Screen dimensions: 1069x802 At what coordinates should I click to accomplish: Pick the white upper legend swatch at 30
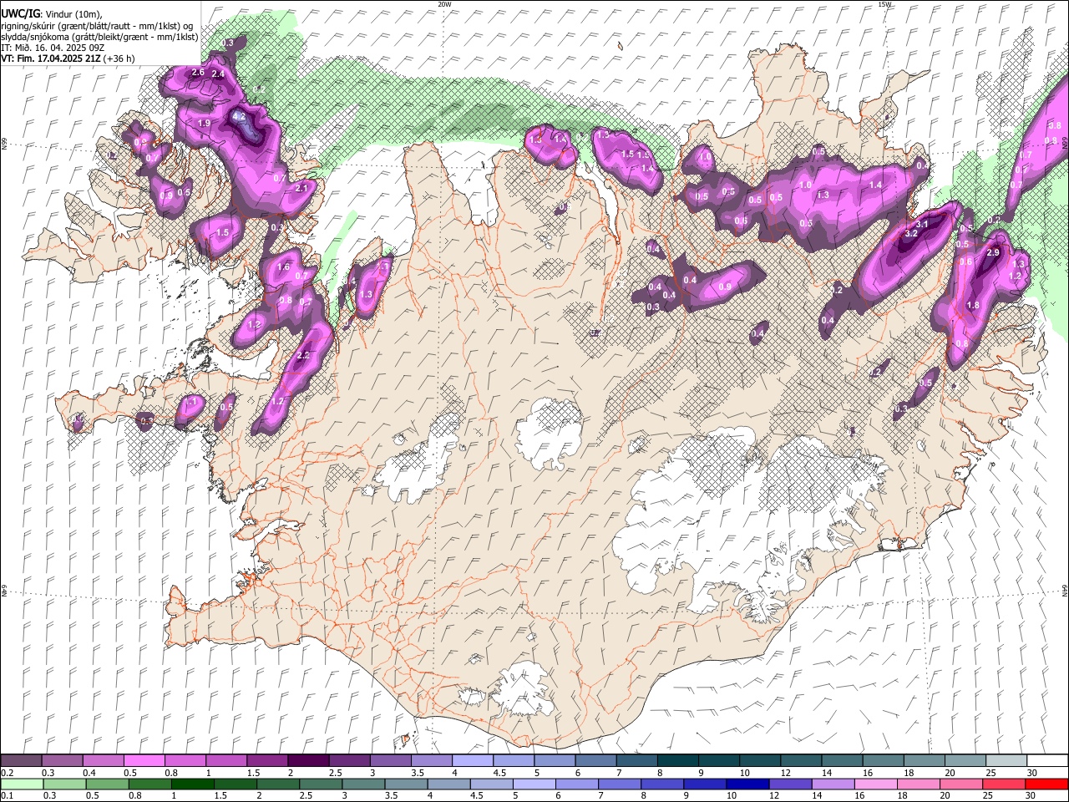1046,761
